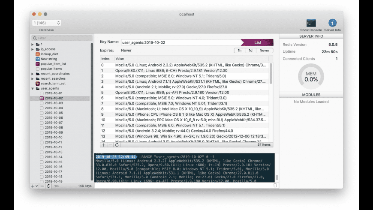The image size is (373, 210).
Task: Click the Redis Version 5.0.5 value
Action: pyautogui.click(x=333, y=45)
